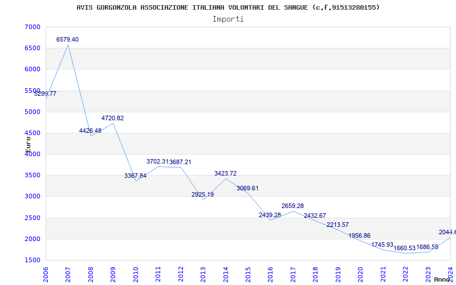Select the 3367.84 data label

tap(135, 176)
